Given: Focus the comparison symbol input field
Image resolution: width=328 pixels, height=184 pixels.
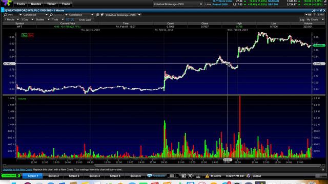Looking at the screenshot, I should click(59, 15).
